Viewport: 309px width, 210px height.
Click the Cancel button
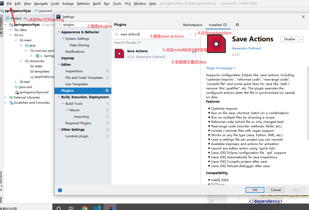coord(276,190)
